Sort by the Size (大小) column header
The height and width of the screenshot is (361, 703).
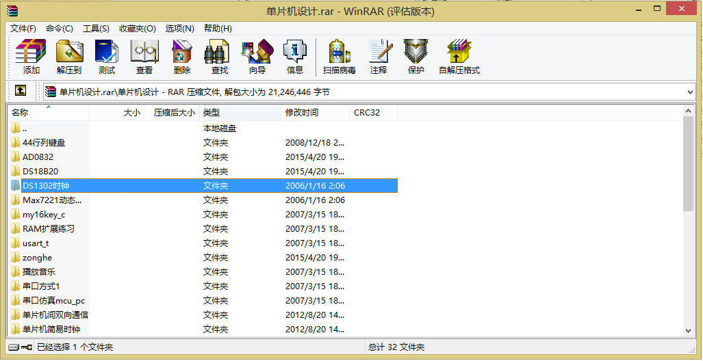point(116,112)
